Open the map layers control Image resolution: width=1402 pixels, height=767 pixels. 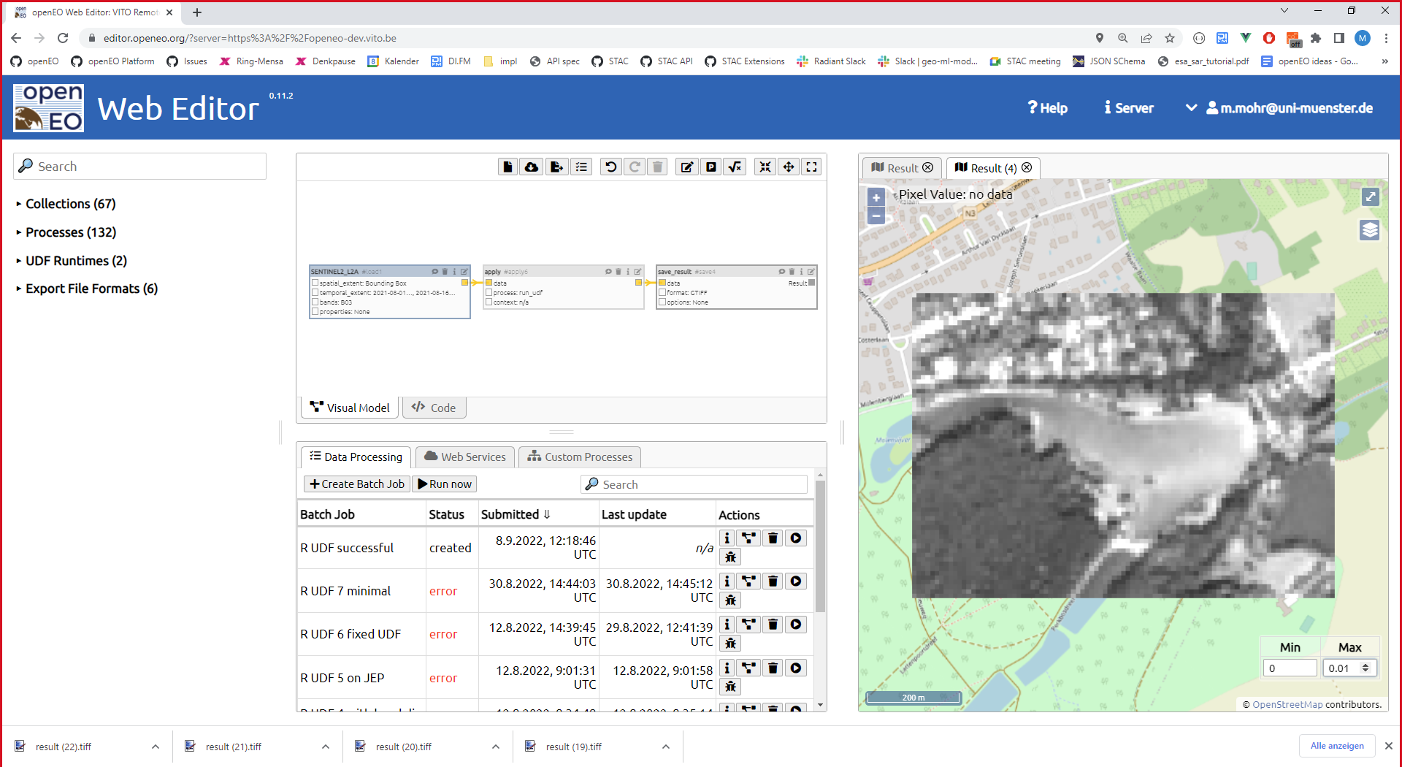[x=1371, y=230]
